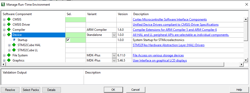
Task: Click the vertical scrollbar thumb
Action: [246, 31]
